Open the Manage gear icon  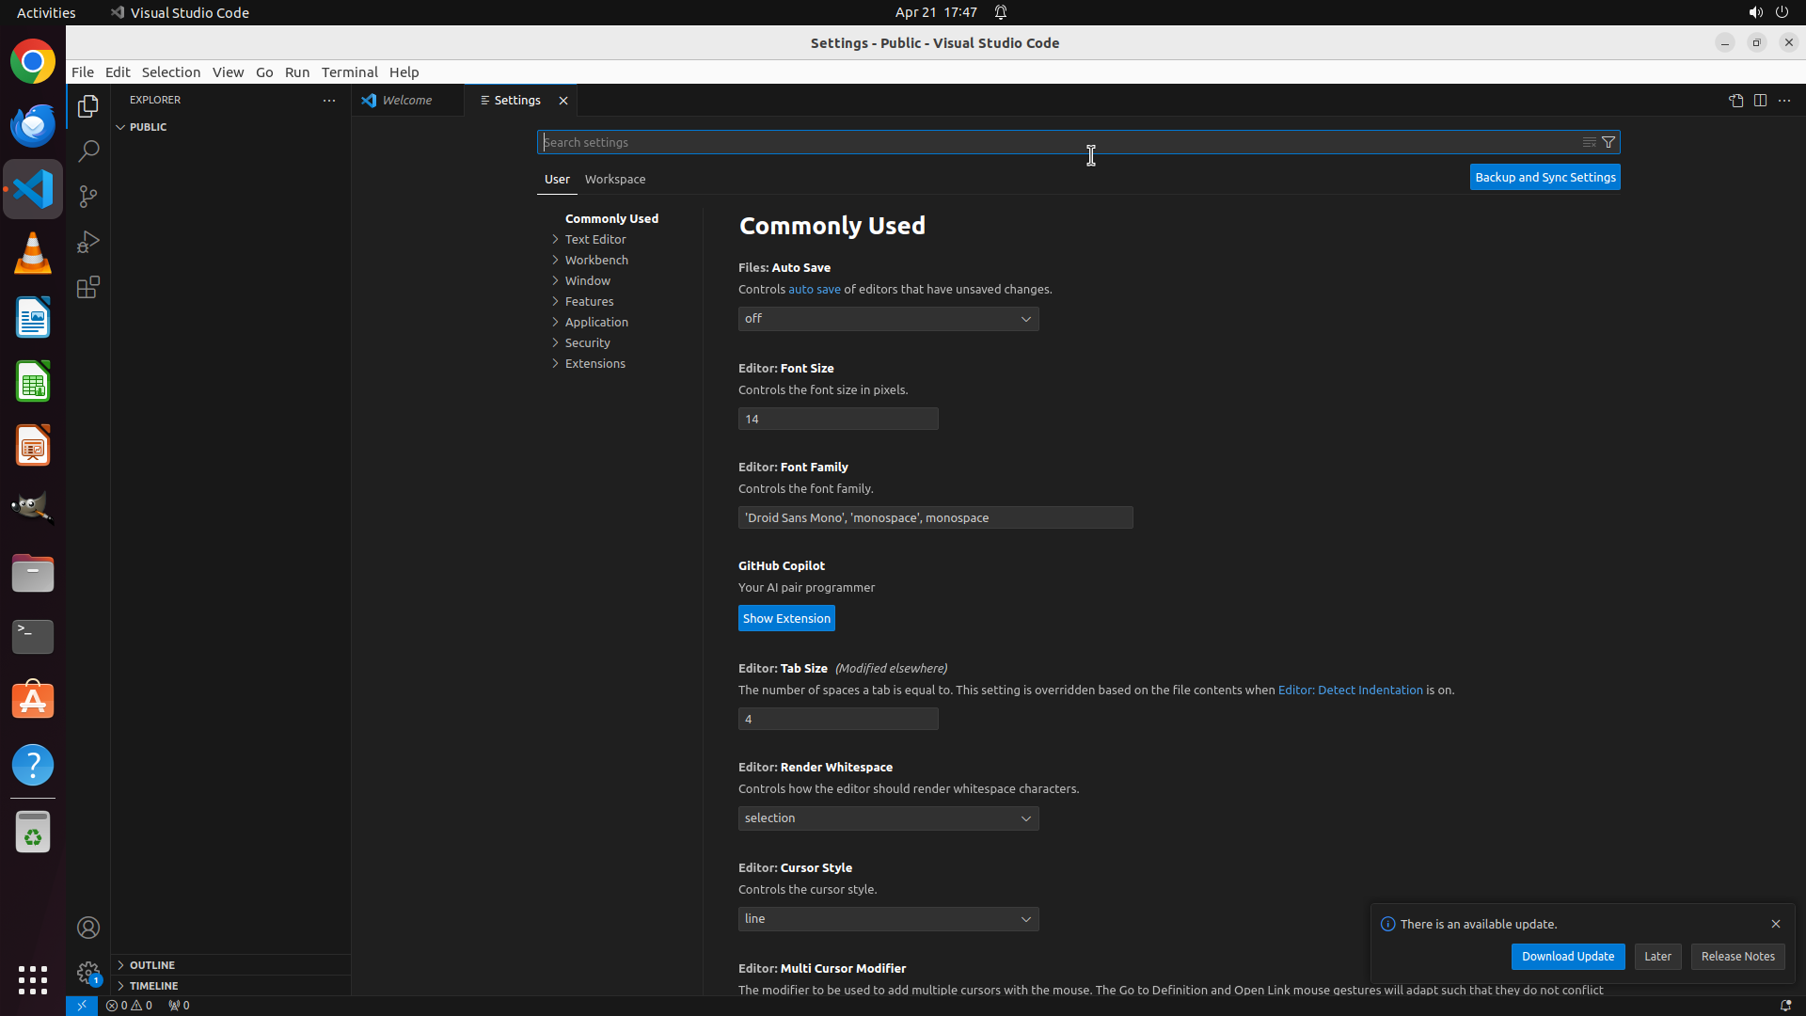(x=88, y=973)
